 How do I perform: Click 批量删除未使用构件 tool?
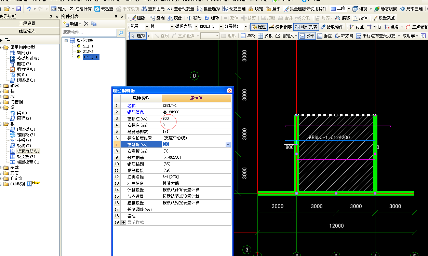tap(305, 9)
